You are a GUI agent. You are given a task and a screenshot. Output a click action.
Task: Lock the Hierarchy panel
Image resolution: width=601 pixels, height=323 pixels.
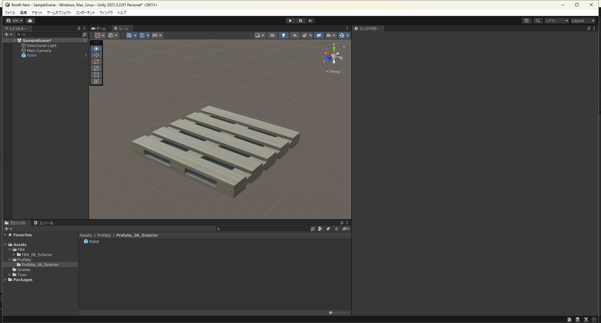[79, 28]
